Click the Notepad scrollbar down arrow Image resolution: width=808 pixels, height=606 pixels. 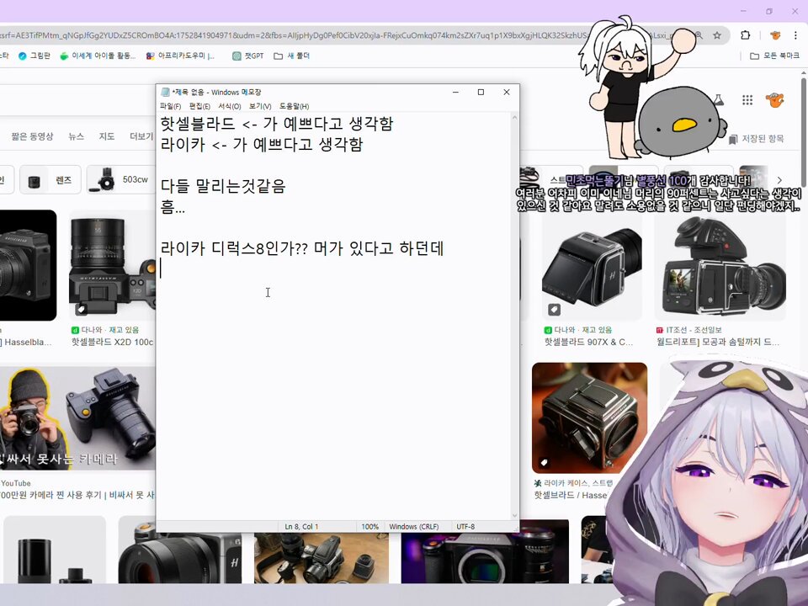pyautogui.click(x=514, y=515)
